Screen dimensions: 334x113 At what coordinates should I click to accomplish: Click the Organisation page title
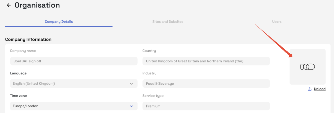point(37,5)
